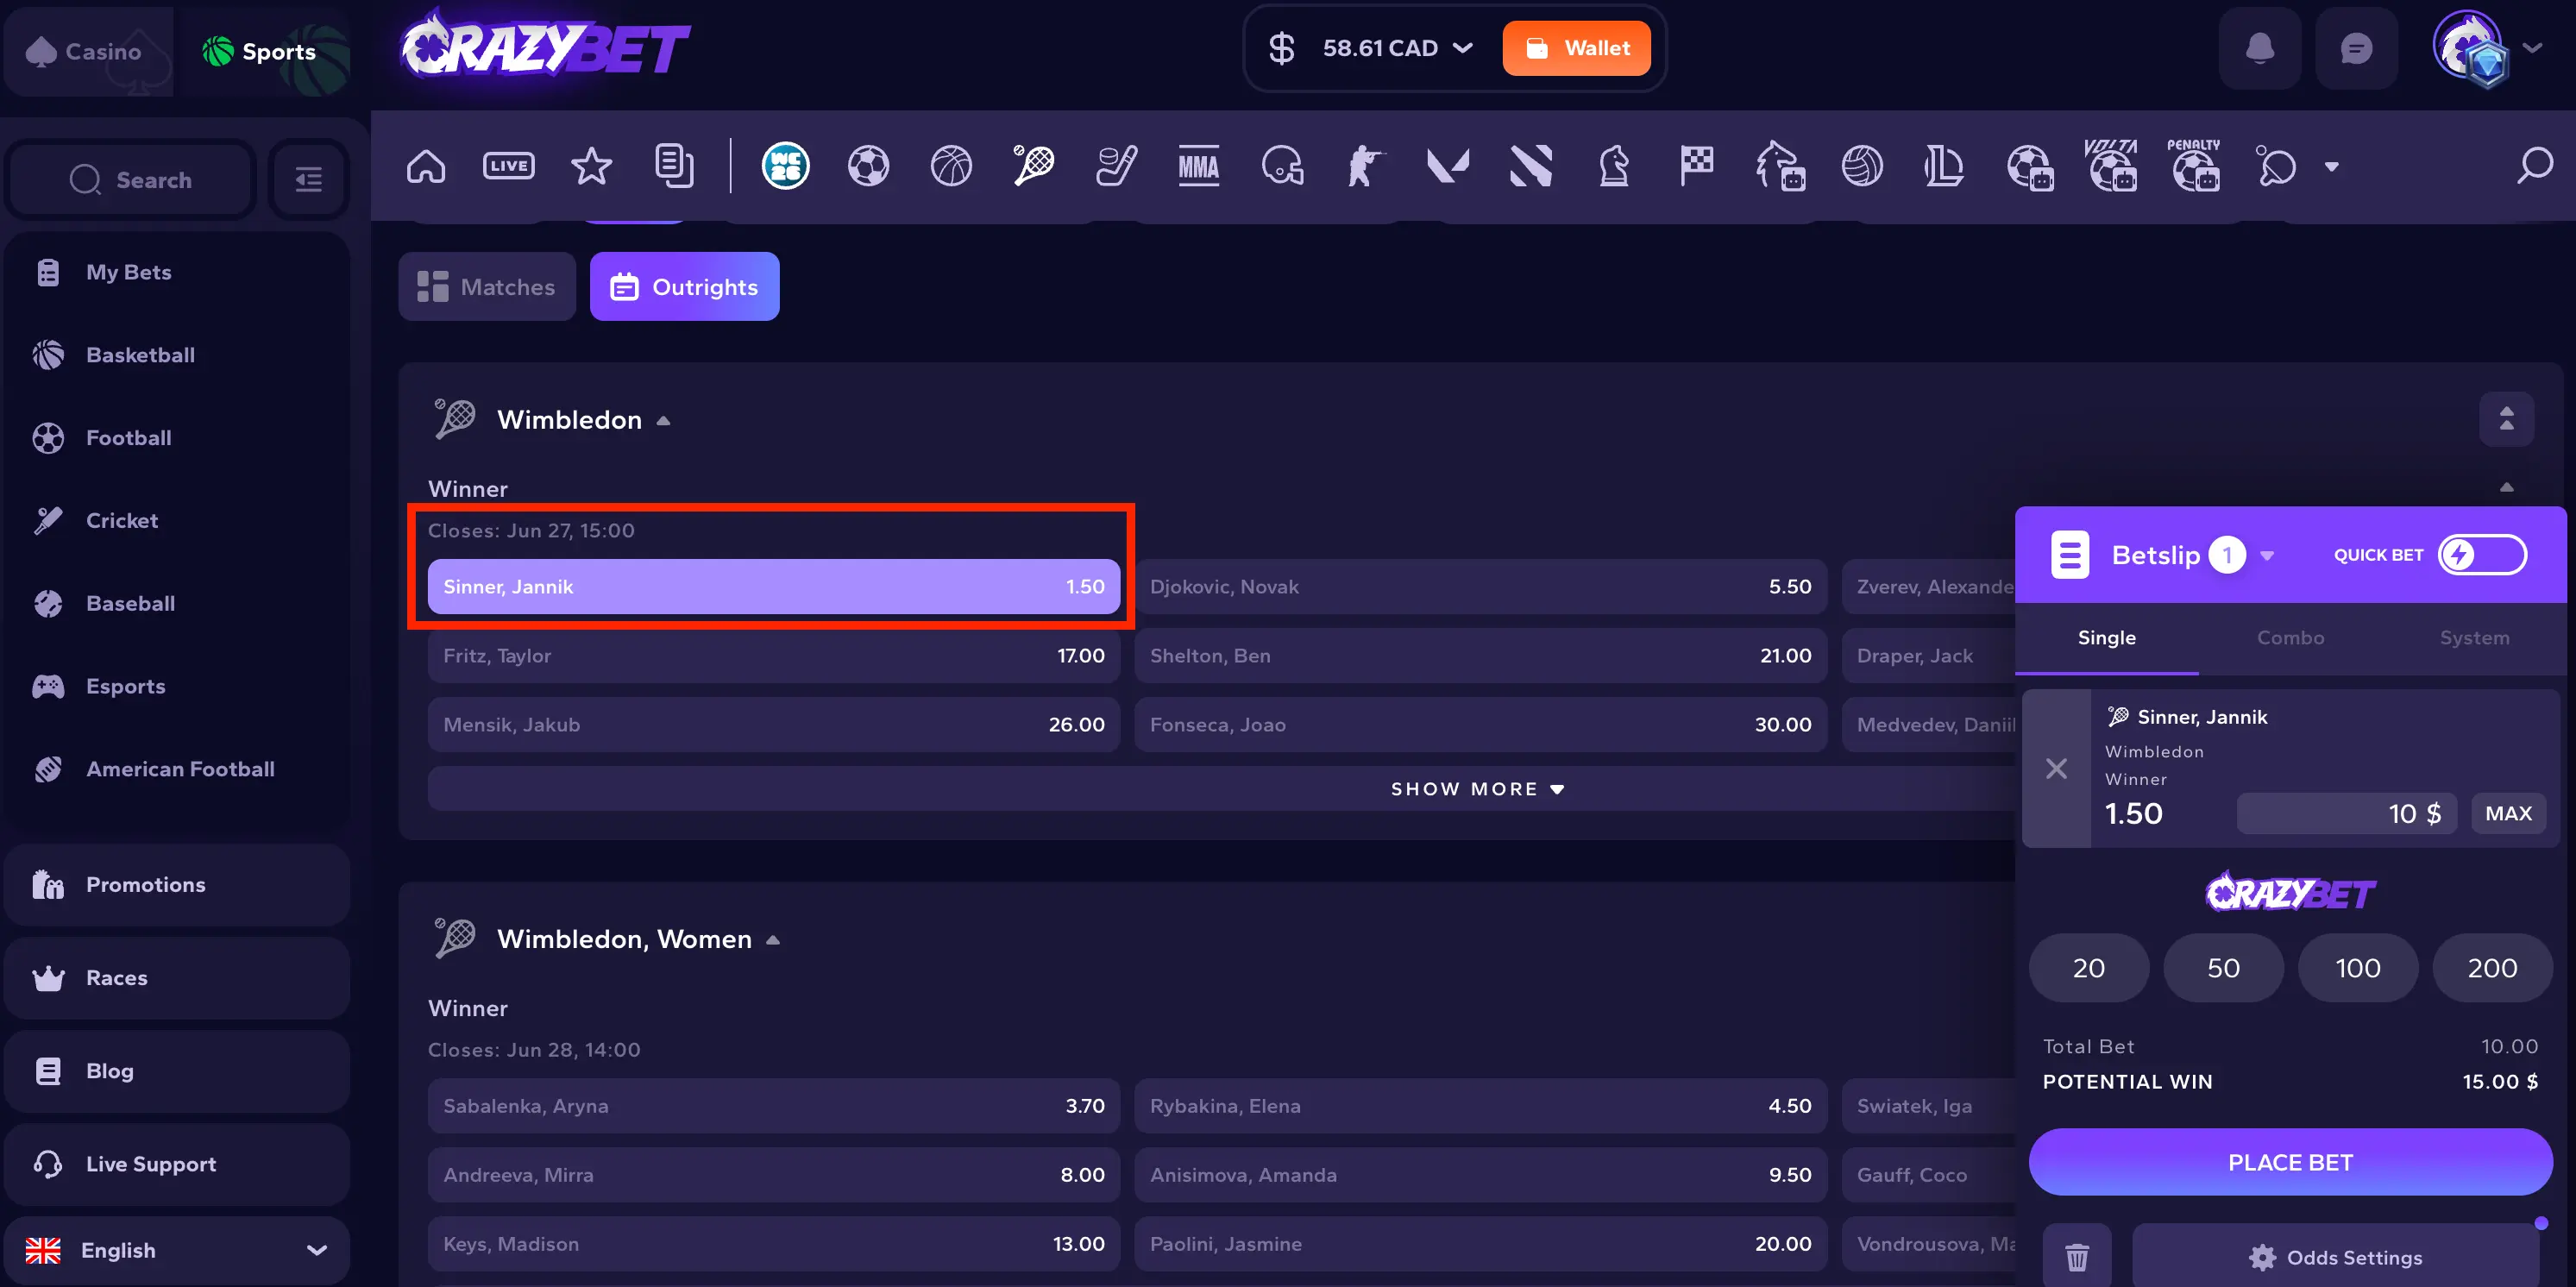Click SHOW MORE under Wimbledon
Screen dimensions: 2576x1287
click(x=1477, y=789)
